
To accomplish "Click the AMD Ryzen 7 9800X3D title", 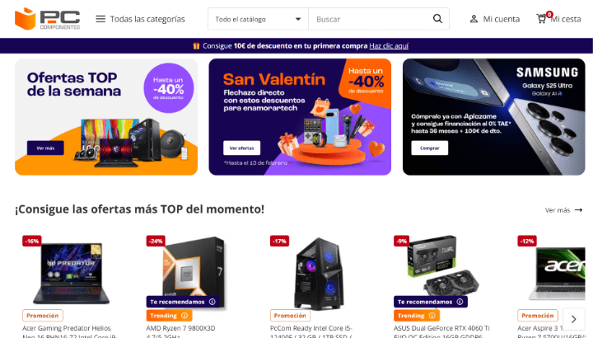I will (180, 328).
